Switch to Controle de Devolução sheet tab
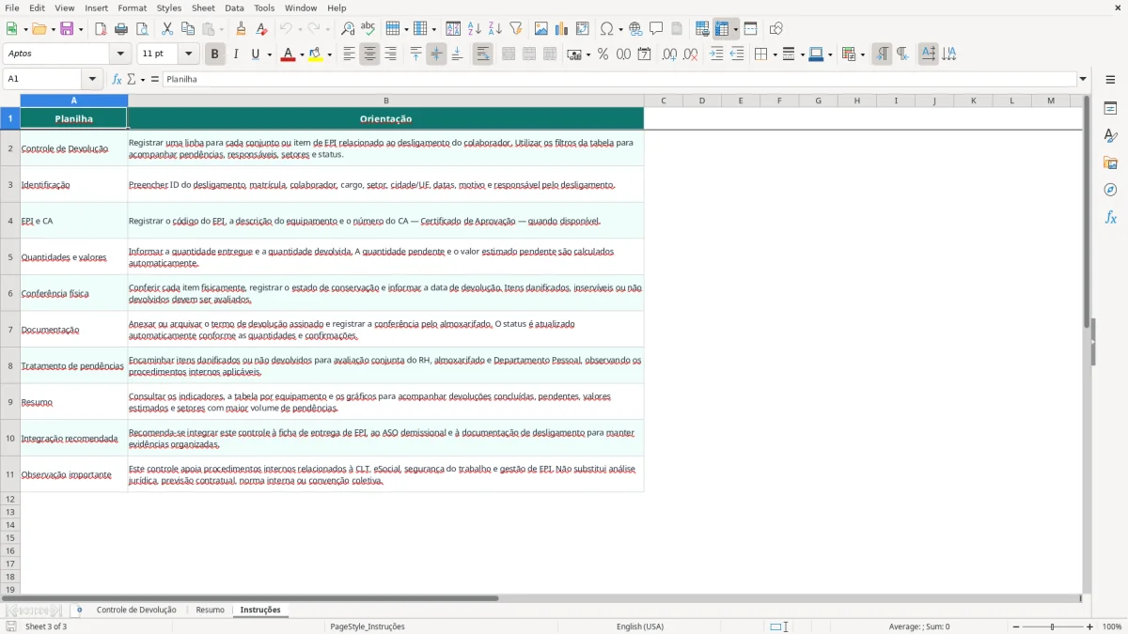This screenshot has height=634, width=1128. click(136, 610)
